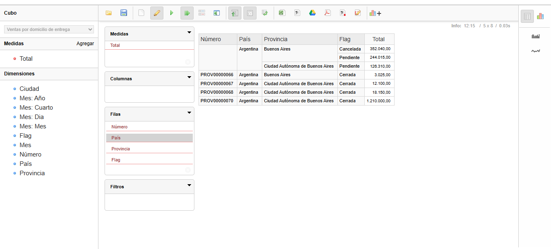Select the Ciudad dimension
This screenshot has height=249, width=551.
click(29, 89)
